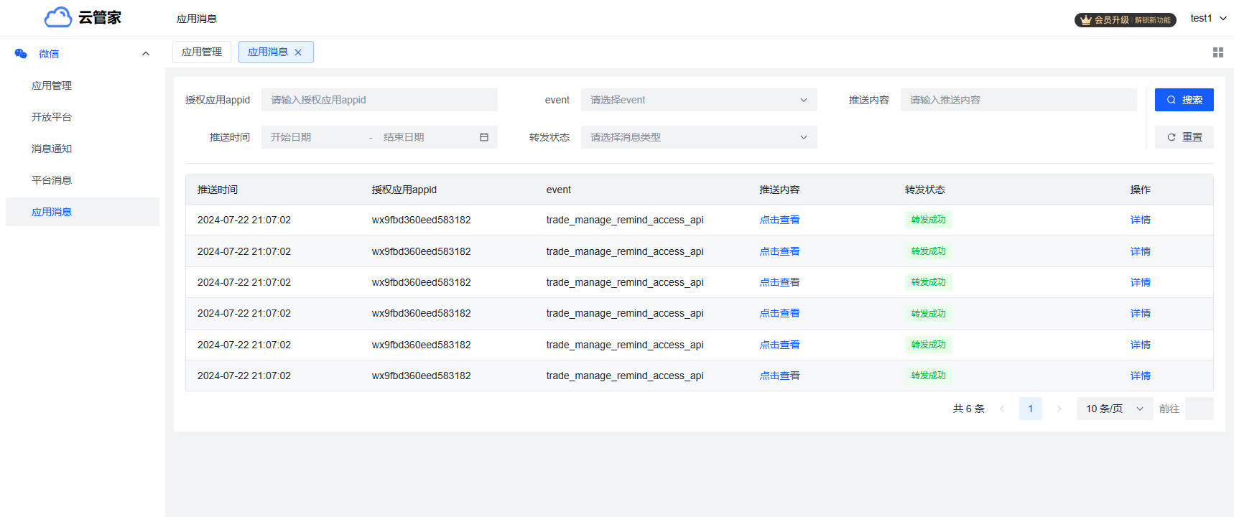
Task: Click the 开始日期 date field
Action: point(314,137)
